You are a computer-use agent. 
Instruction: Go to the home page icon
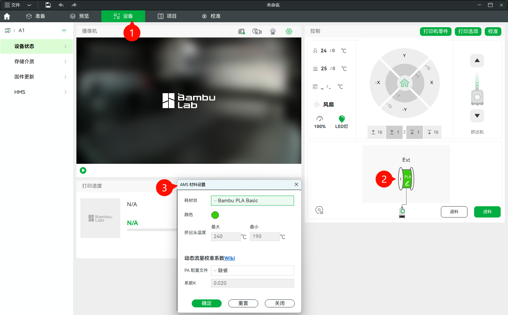tap(7, 16)
